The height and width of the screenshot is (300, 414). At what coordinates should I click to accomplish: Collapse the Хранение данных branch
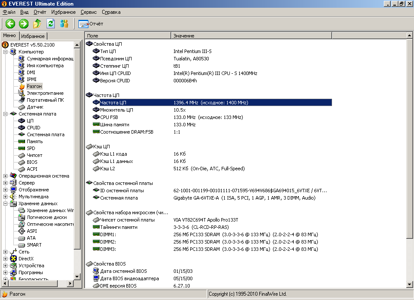coord(6,203)
